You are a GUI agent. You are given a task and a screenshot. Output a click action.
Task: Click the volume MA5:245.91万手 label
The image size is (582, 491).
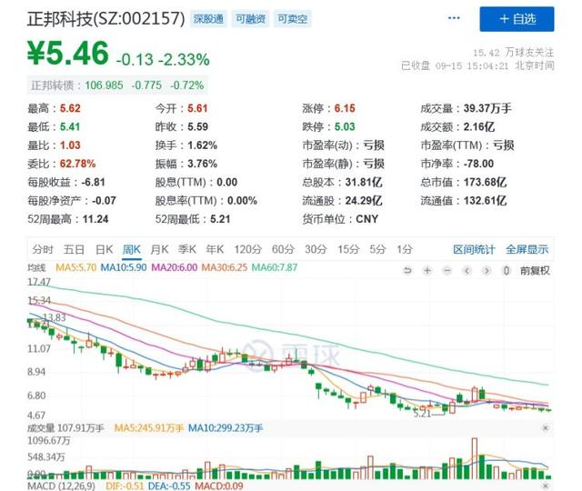pos(148,428)
